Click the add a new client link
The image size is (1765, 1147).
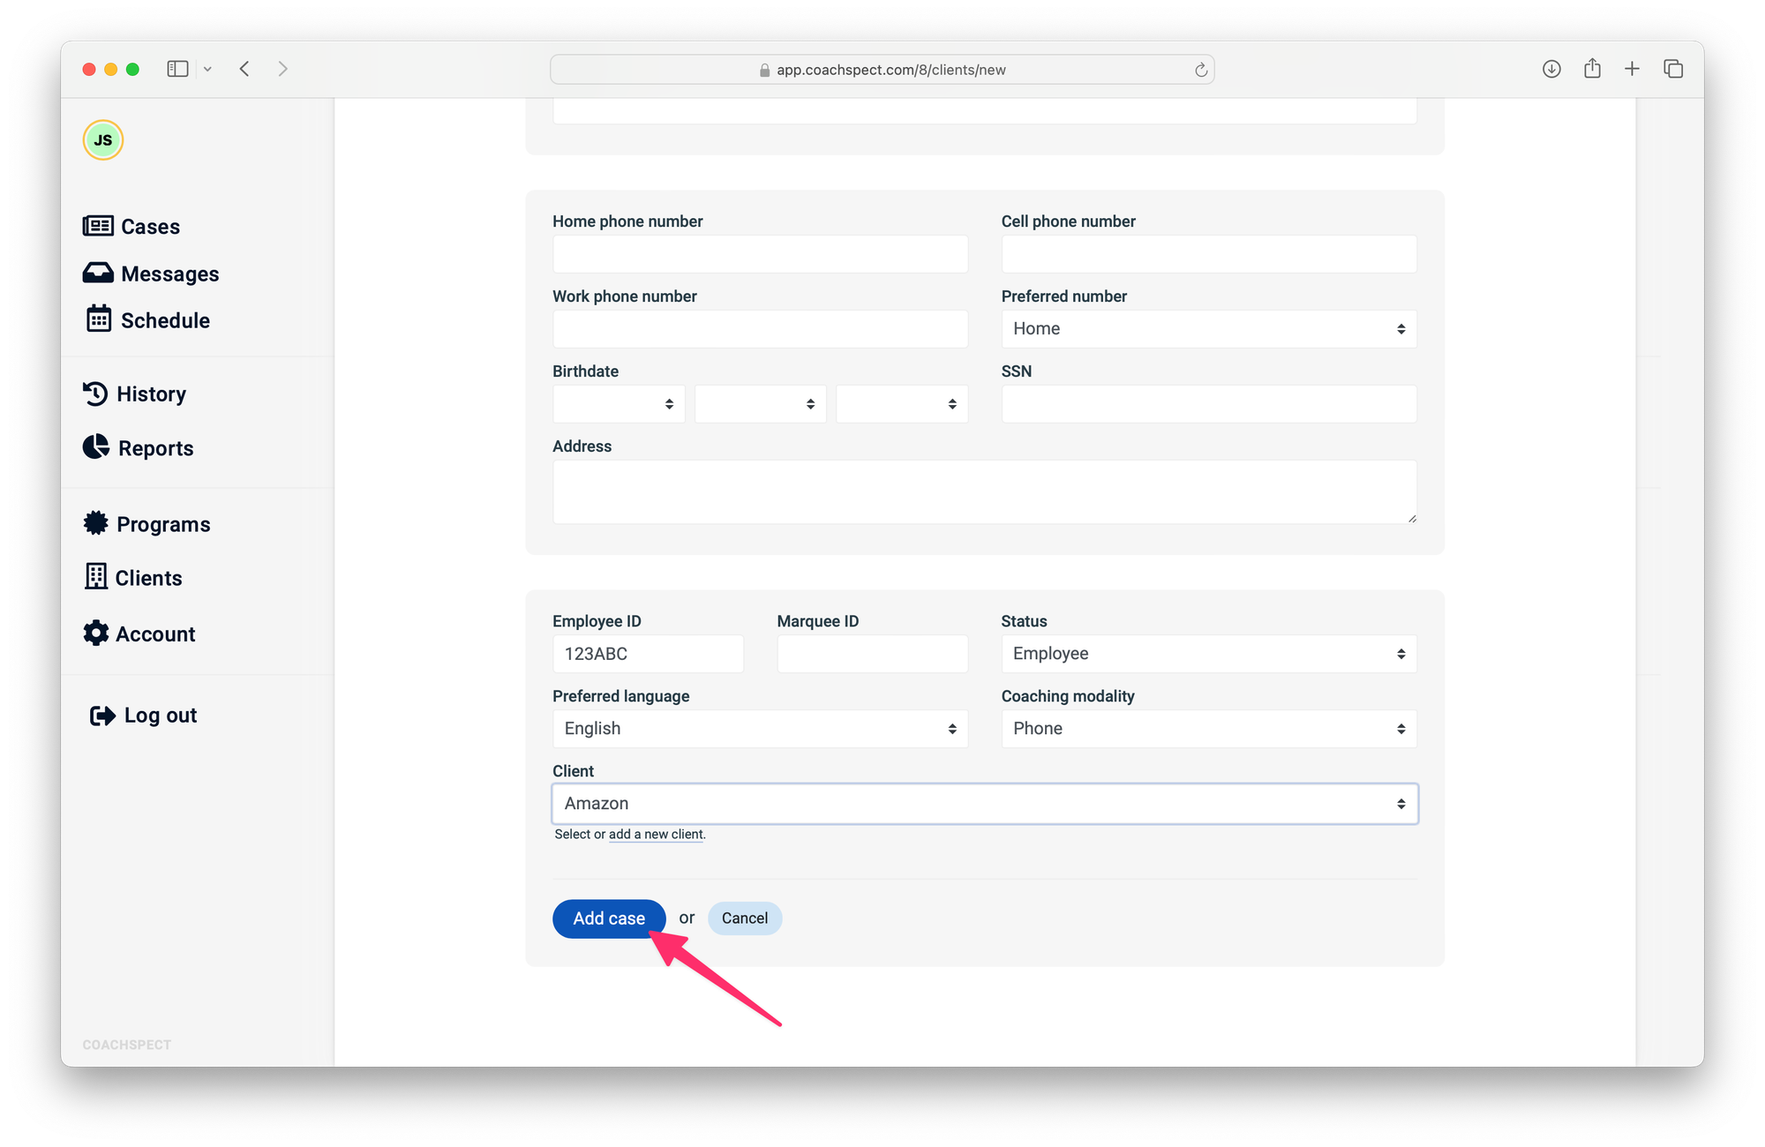click(x=656, y=835)
